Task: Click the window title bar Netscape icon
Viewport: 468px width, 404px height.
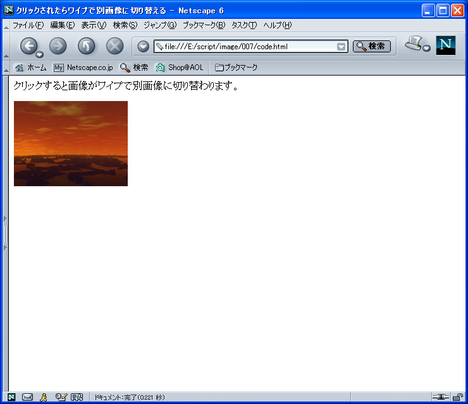Action: [9, 10]
